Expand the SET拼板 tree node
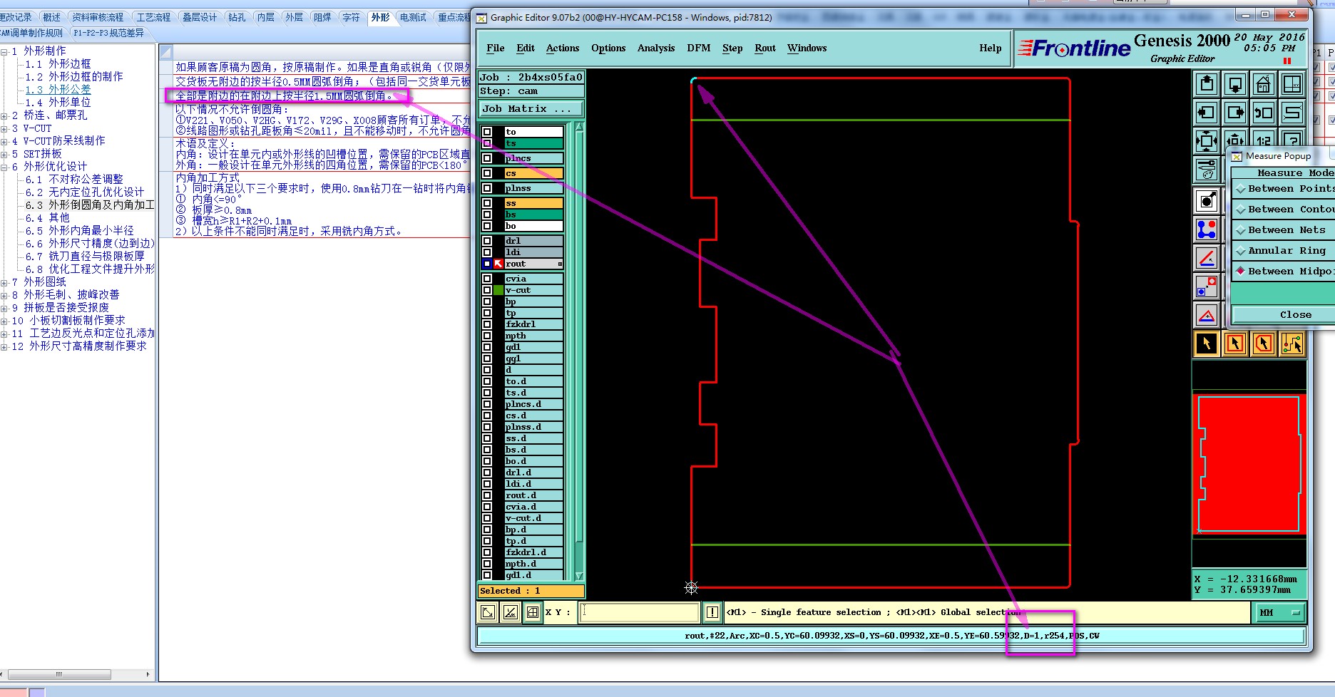The image size is (1335, 697). [4, 154]
